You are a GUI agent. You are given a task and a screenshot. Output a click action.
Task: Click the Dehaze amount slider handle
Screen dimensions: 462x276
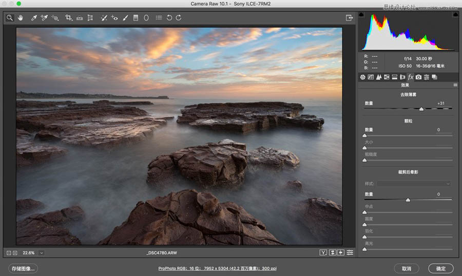(421, 109)
